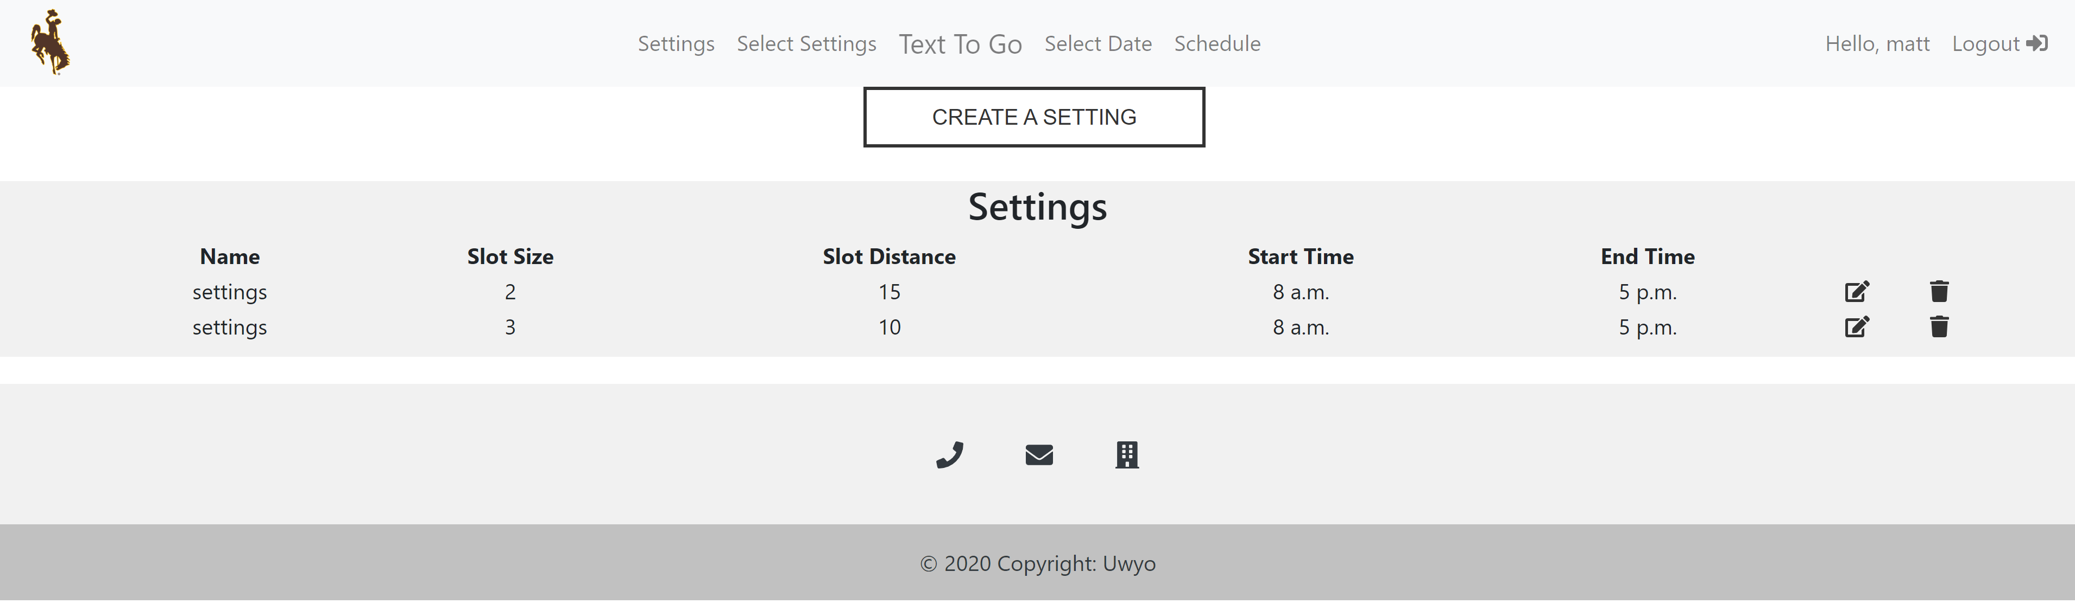
Task: Click '5 p.m.' in the slot distance 10 row
Action: (x=1647, y=327)
